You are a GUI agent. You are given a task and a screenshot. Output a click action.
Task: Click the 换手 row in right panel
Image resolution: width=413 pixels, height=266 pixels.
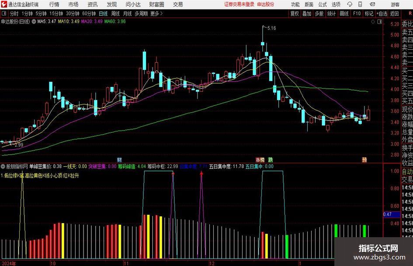(407, 148)
